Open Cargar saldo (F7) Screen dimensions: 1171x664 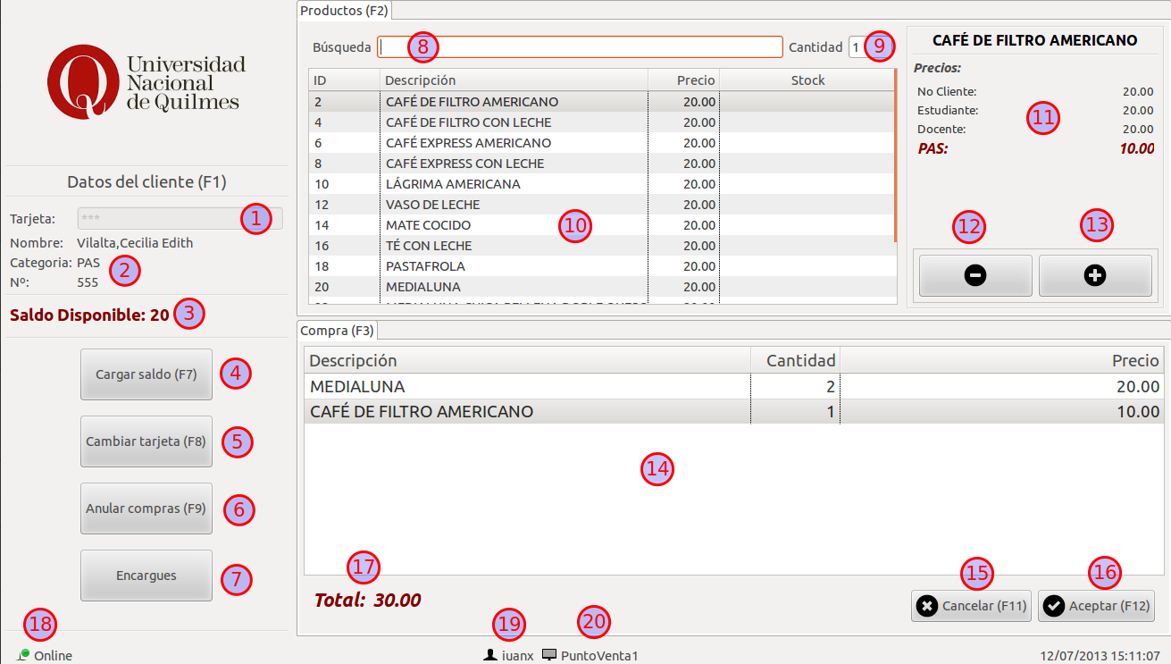tap(146, 374)
